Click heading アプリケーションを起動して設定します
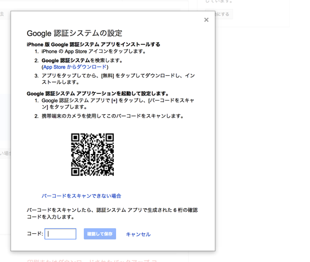This screenshot has width=310, height=262. coord(98,93)
